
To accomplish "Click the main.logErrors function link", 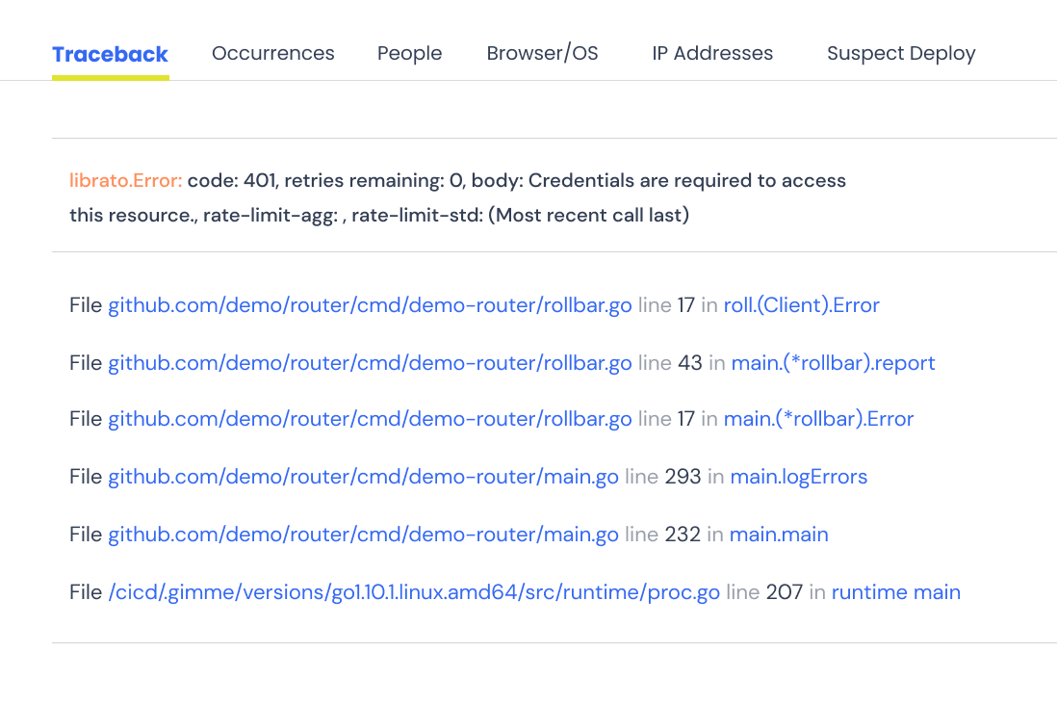I will 798,477.
